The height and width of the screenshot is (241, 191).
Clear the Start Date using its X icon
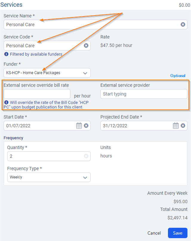[86, 126]
